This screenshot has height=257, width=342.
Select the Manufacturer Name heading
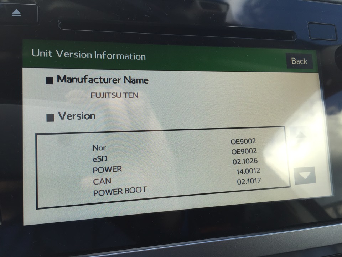103,80
